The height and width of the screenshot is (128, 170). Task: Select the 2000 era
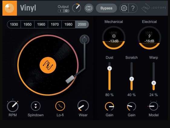[x=82, y=24]
